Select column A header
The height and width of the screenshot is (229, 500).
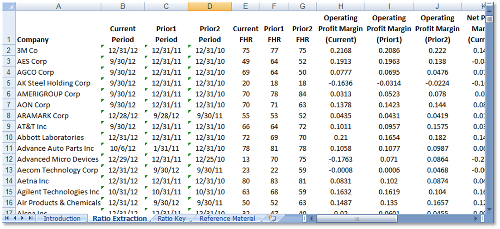tap(58, 6)
